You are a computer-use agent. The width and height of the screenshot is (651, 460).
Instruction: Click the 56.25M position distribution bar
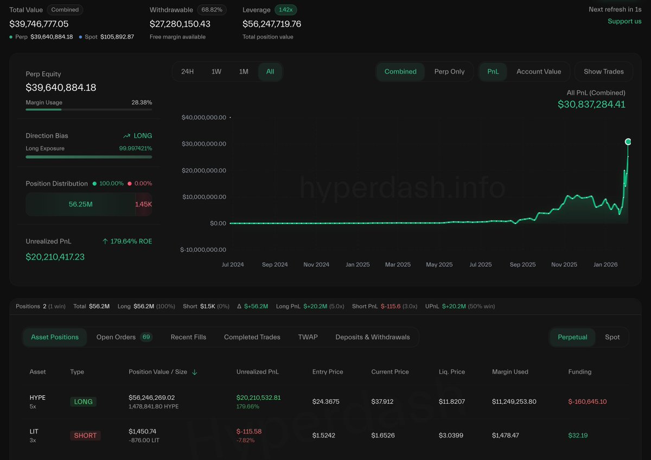(80, 204)
